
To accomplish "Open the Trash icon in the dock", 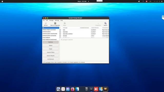I will tap(87, 89).
